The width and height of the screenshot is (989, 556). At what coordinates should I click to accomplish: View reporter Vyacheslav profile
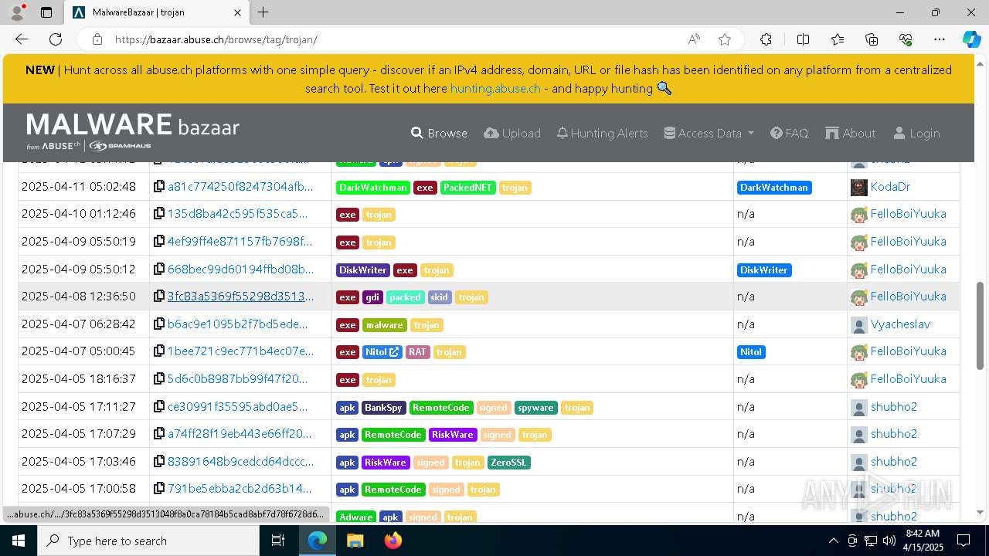click(900, 324)
